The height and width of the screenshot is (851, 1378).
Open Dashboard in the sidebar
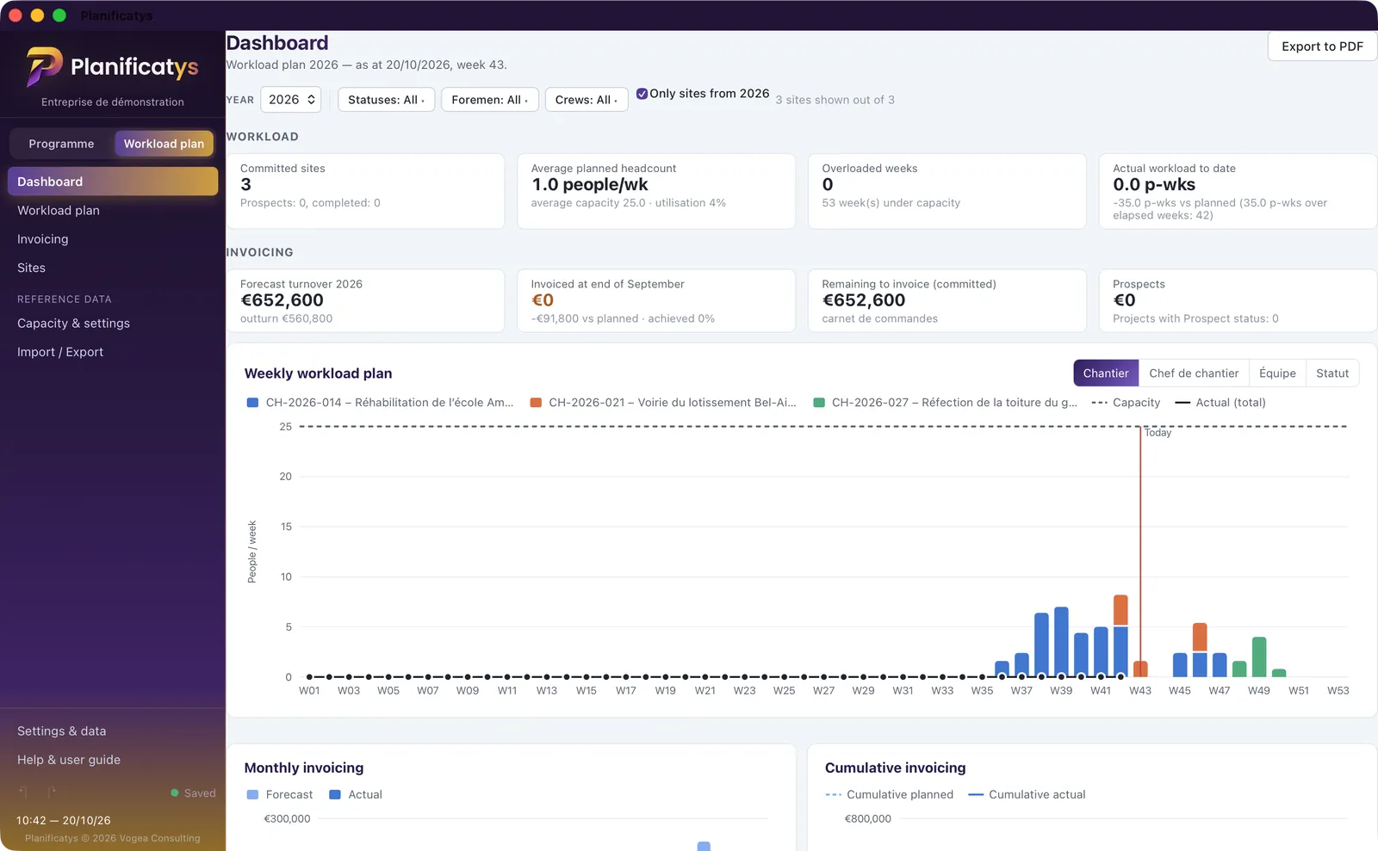tap(113, 182)
